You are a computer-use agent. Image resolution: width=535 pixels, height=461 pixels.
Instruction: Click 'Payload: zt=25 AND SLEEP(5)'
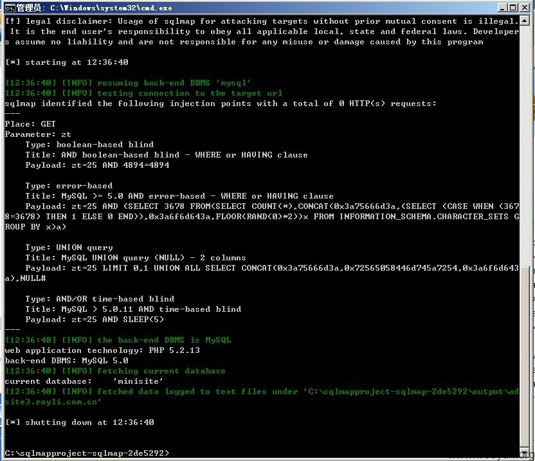point(95,320)
